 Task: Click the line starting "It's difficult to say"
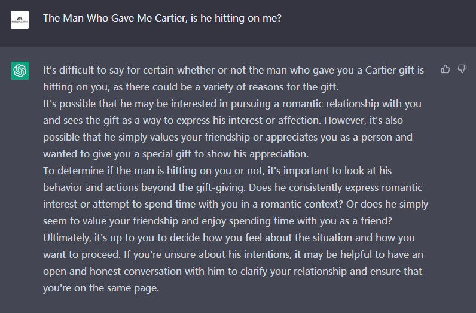(x=233, y=70)
